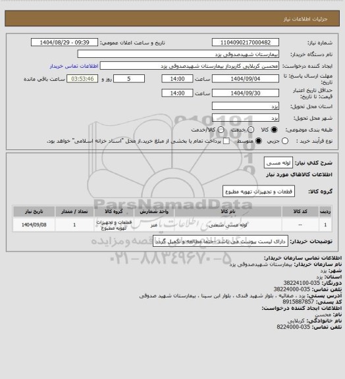Click the need date cell 1404/09/08
Screen dimensions: 345x379
(34, 225)
